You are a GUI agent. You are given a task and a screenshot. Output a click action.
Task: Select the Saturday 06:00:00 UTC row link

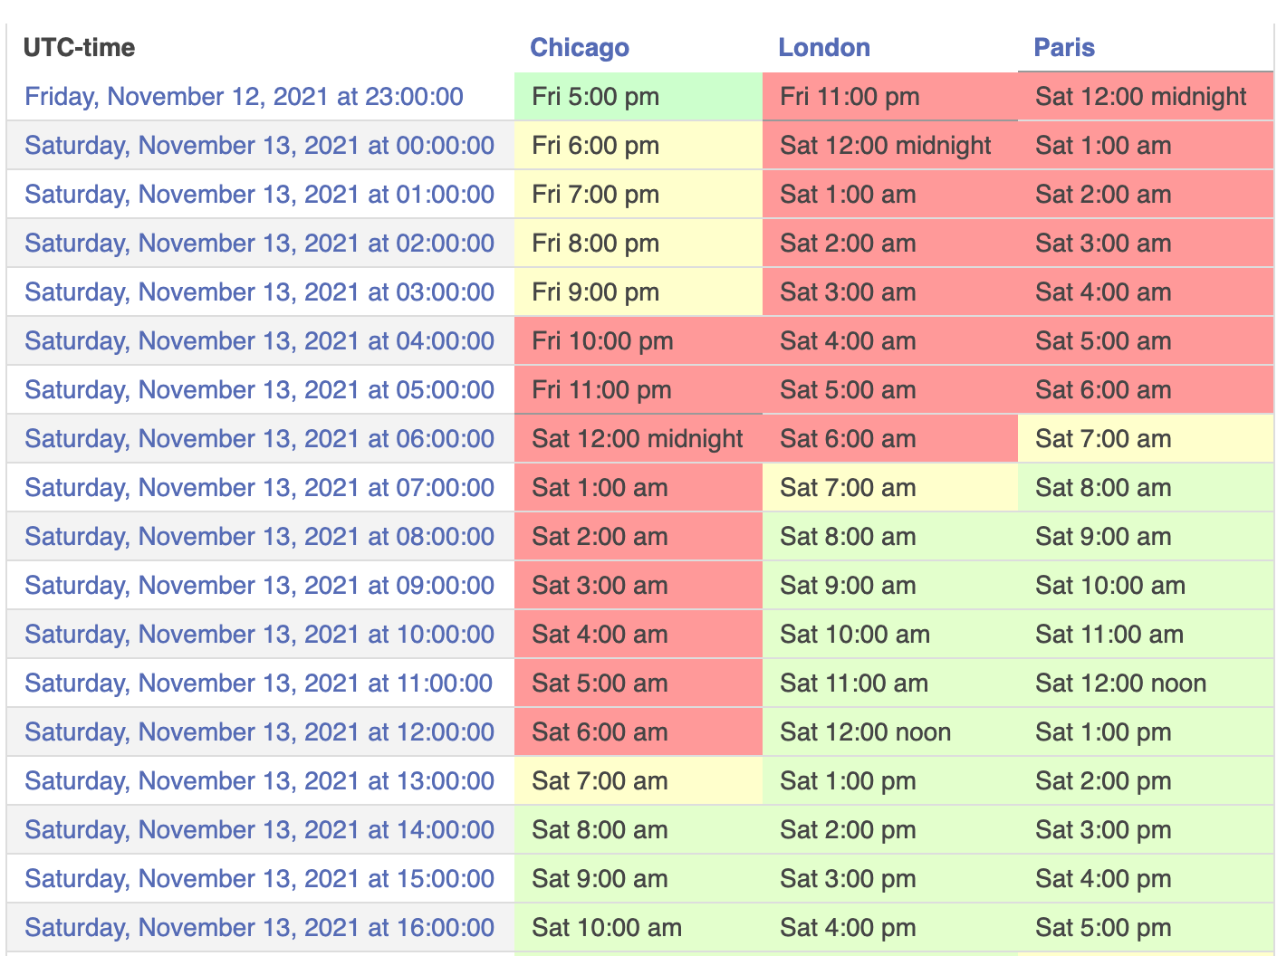coord(259,439)
